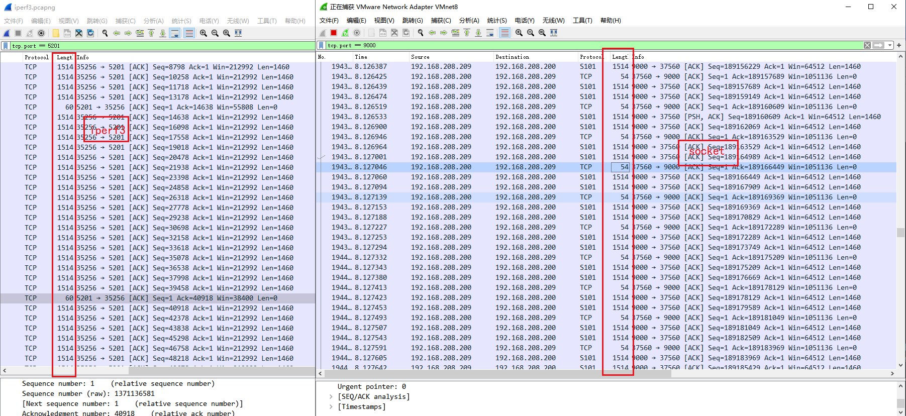Image resolution: width=906 pixels, height=416 pixels.
Task: Toggle colorize packet list in VMnet8 window
Action: click(505, 33)
